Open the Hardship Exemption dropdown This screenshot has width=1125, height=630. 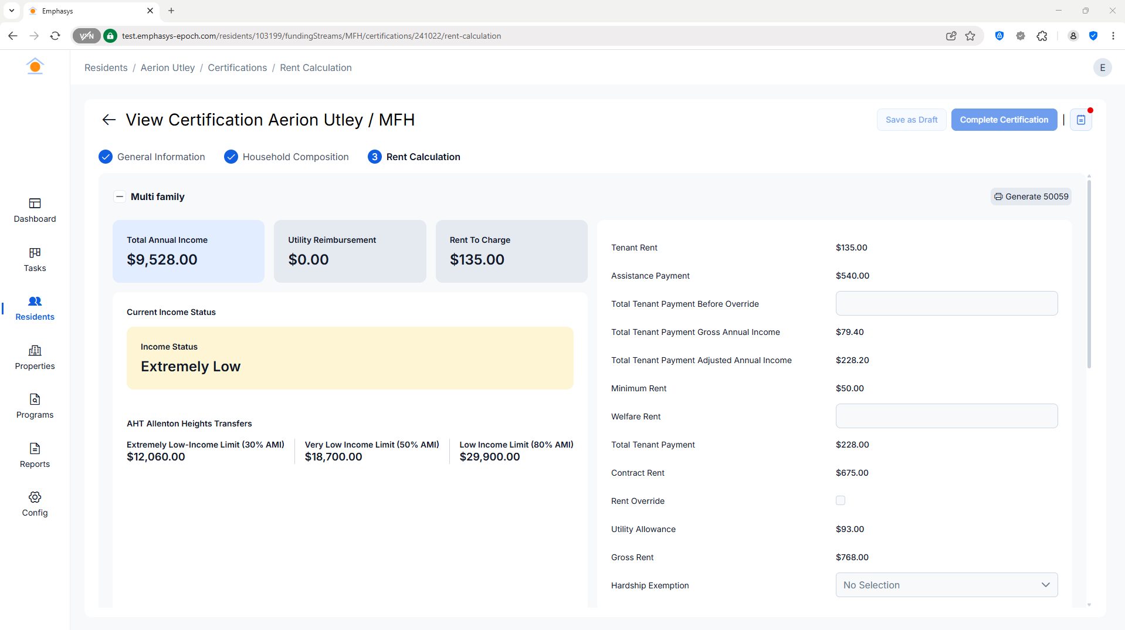(x=946, y=585)
